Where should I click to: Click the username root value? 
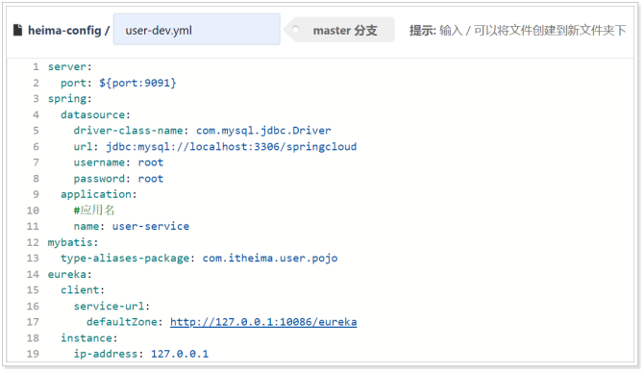click(151, 162)
